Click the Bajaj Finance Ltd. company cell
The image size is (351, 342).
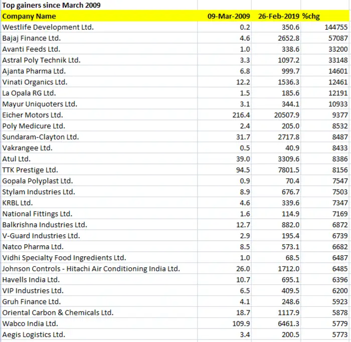[x=34, y=38]
